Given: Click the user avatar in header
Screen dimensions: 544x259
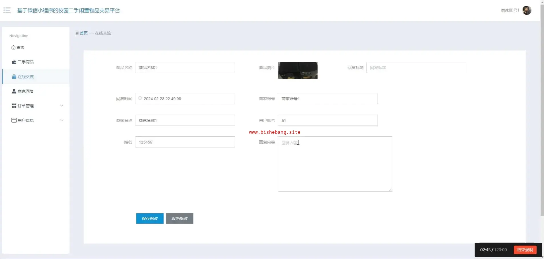Looking at the screenshot, I should pyautogui.click(x=527, y=10).
